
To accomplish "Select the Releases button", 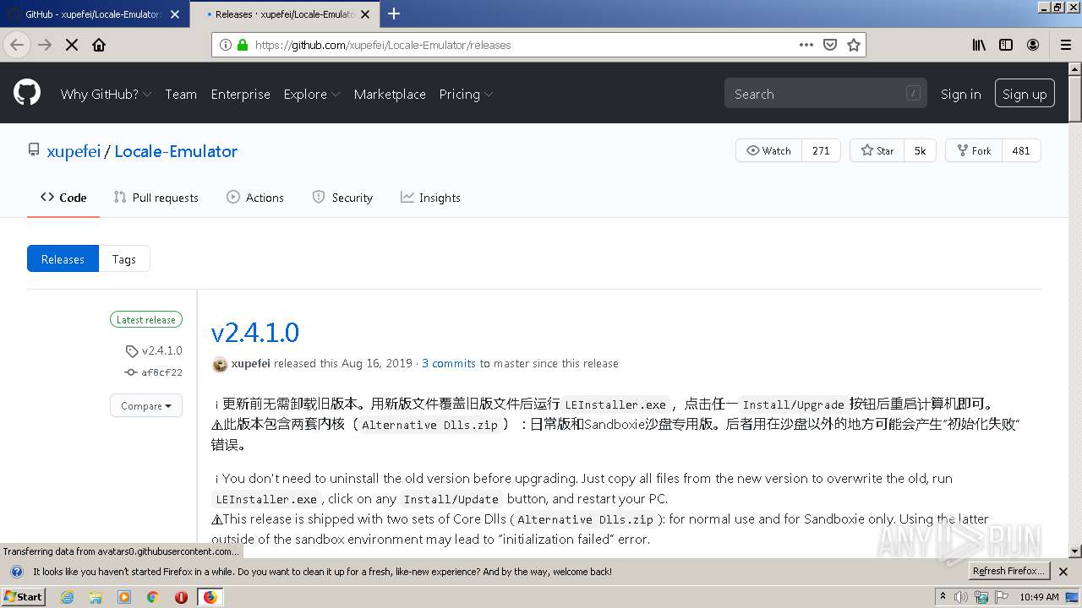I will (63, 258).
